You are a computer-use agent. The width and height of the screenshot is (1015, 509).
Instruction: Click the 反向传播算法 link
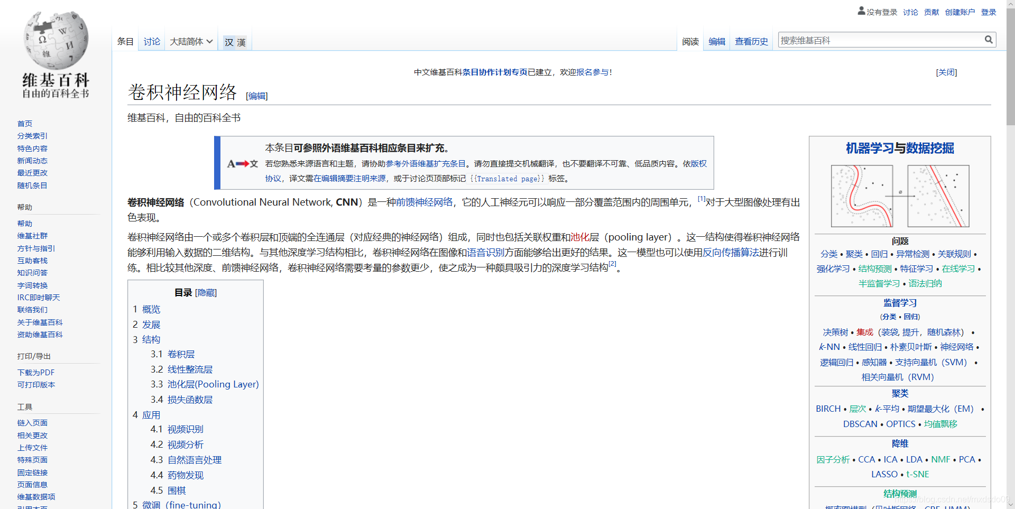pyautogui.click(x=731, y=253)
